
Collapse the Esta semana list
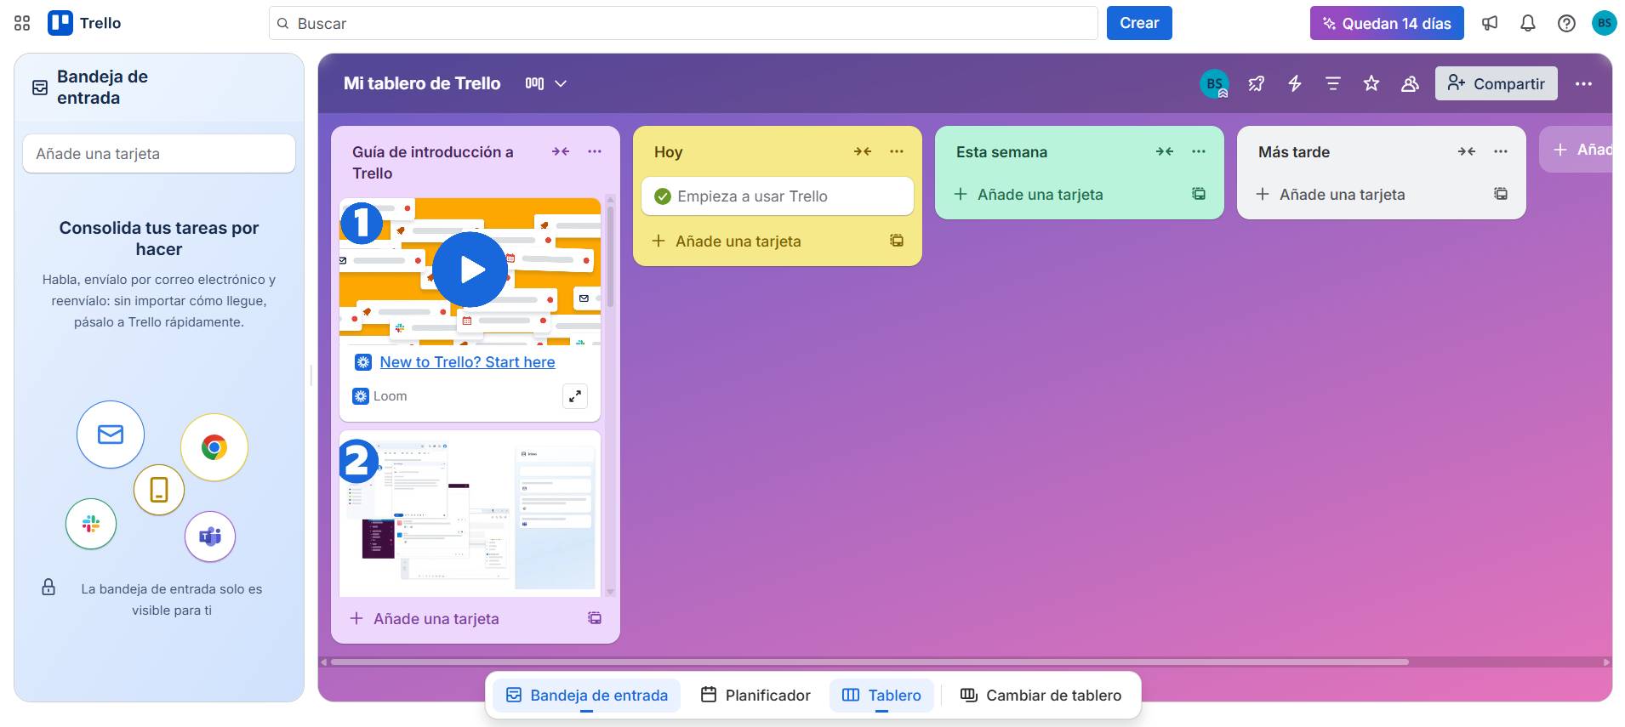point(1165,151)
